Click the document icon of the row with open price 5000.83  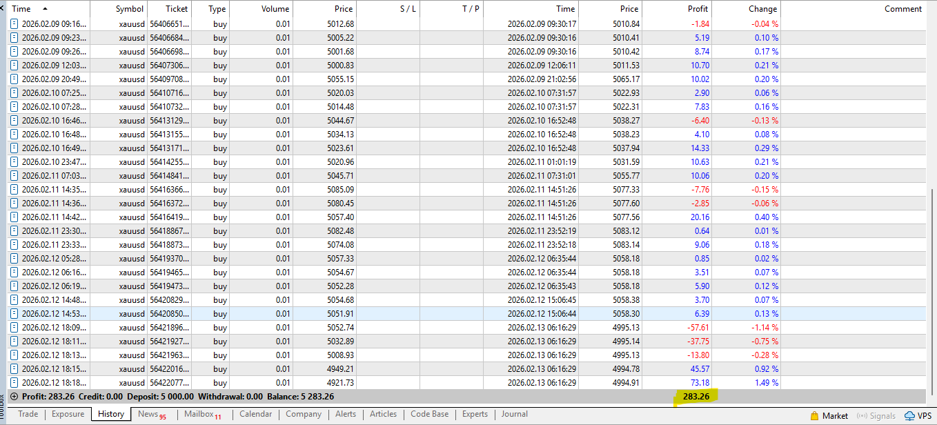pyautogui.click(x=14, y=65)
